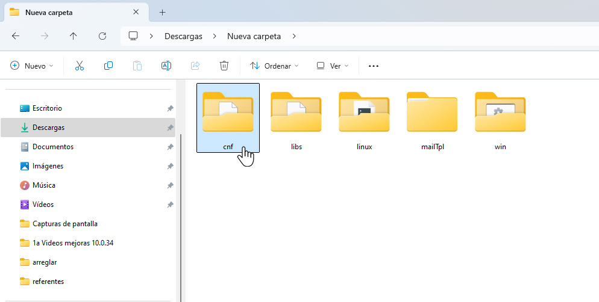Toggle the pin next to Documentos
Image resolution: width=599 pixels, height=302 pixels.
click(x=170, y=147)
